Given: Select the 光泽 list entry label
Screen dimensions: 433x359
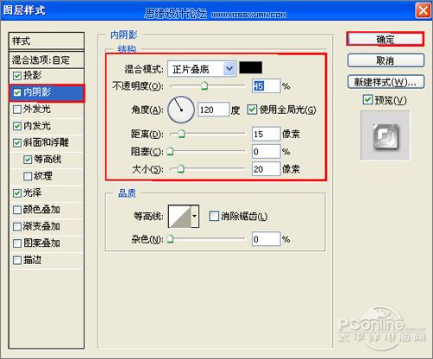Looking at the screenshot, I should click(32, 192).
